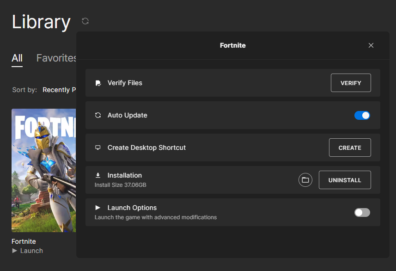The image size is (396, 271).
Task: Click the Installation download icon
Action: click(97, 175)
